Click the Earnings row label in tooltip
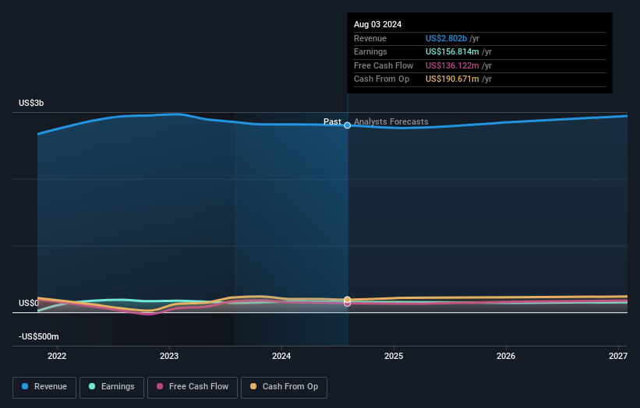This screenshot has height=408, width=640. click(x=370, y=51)
